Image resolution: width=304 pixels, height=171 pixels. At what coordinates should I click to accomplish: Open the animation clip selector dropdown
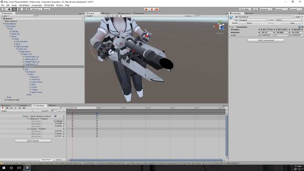click(x=17, y=111)
